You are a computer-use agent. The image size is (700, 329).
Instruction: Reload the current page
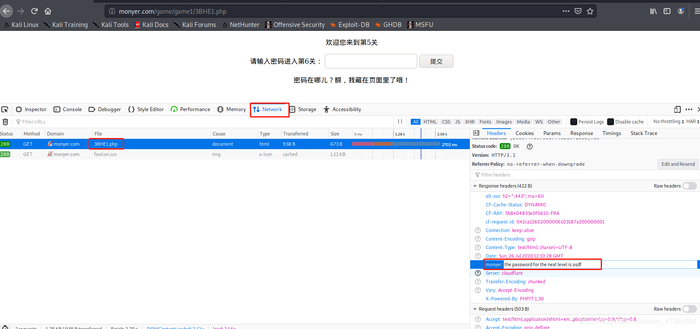[x=34, y=11]
